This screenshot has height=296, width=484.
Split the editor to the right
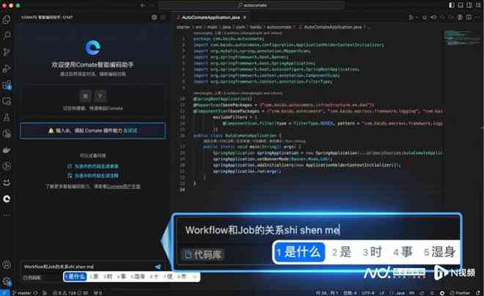(469, 18)
